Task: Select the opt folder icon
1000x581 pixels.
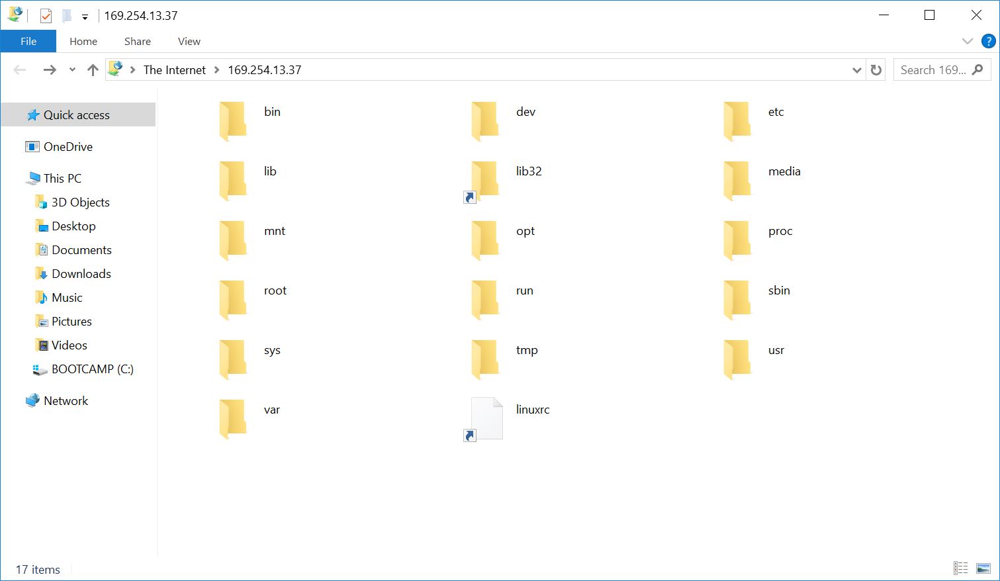Action: click(x=485, y=240)
